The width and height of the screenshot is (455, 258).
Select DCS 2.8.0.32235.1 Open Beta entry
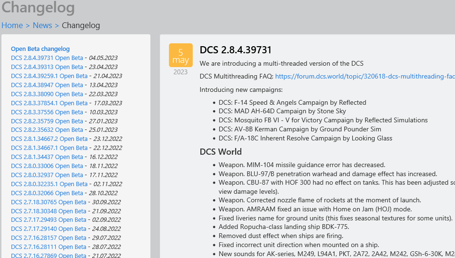pos(49,184)
